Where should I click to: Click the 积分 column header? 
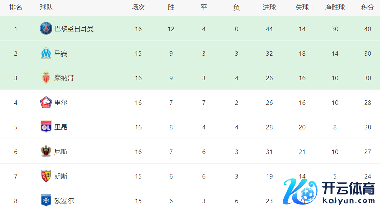[367, 8]
